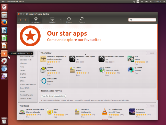Click the forward navigation arrow
Viewport: 166px width, 125px height.
(x=26, y=20)
